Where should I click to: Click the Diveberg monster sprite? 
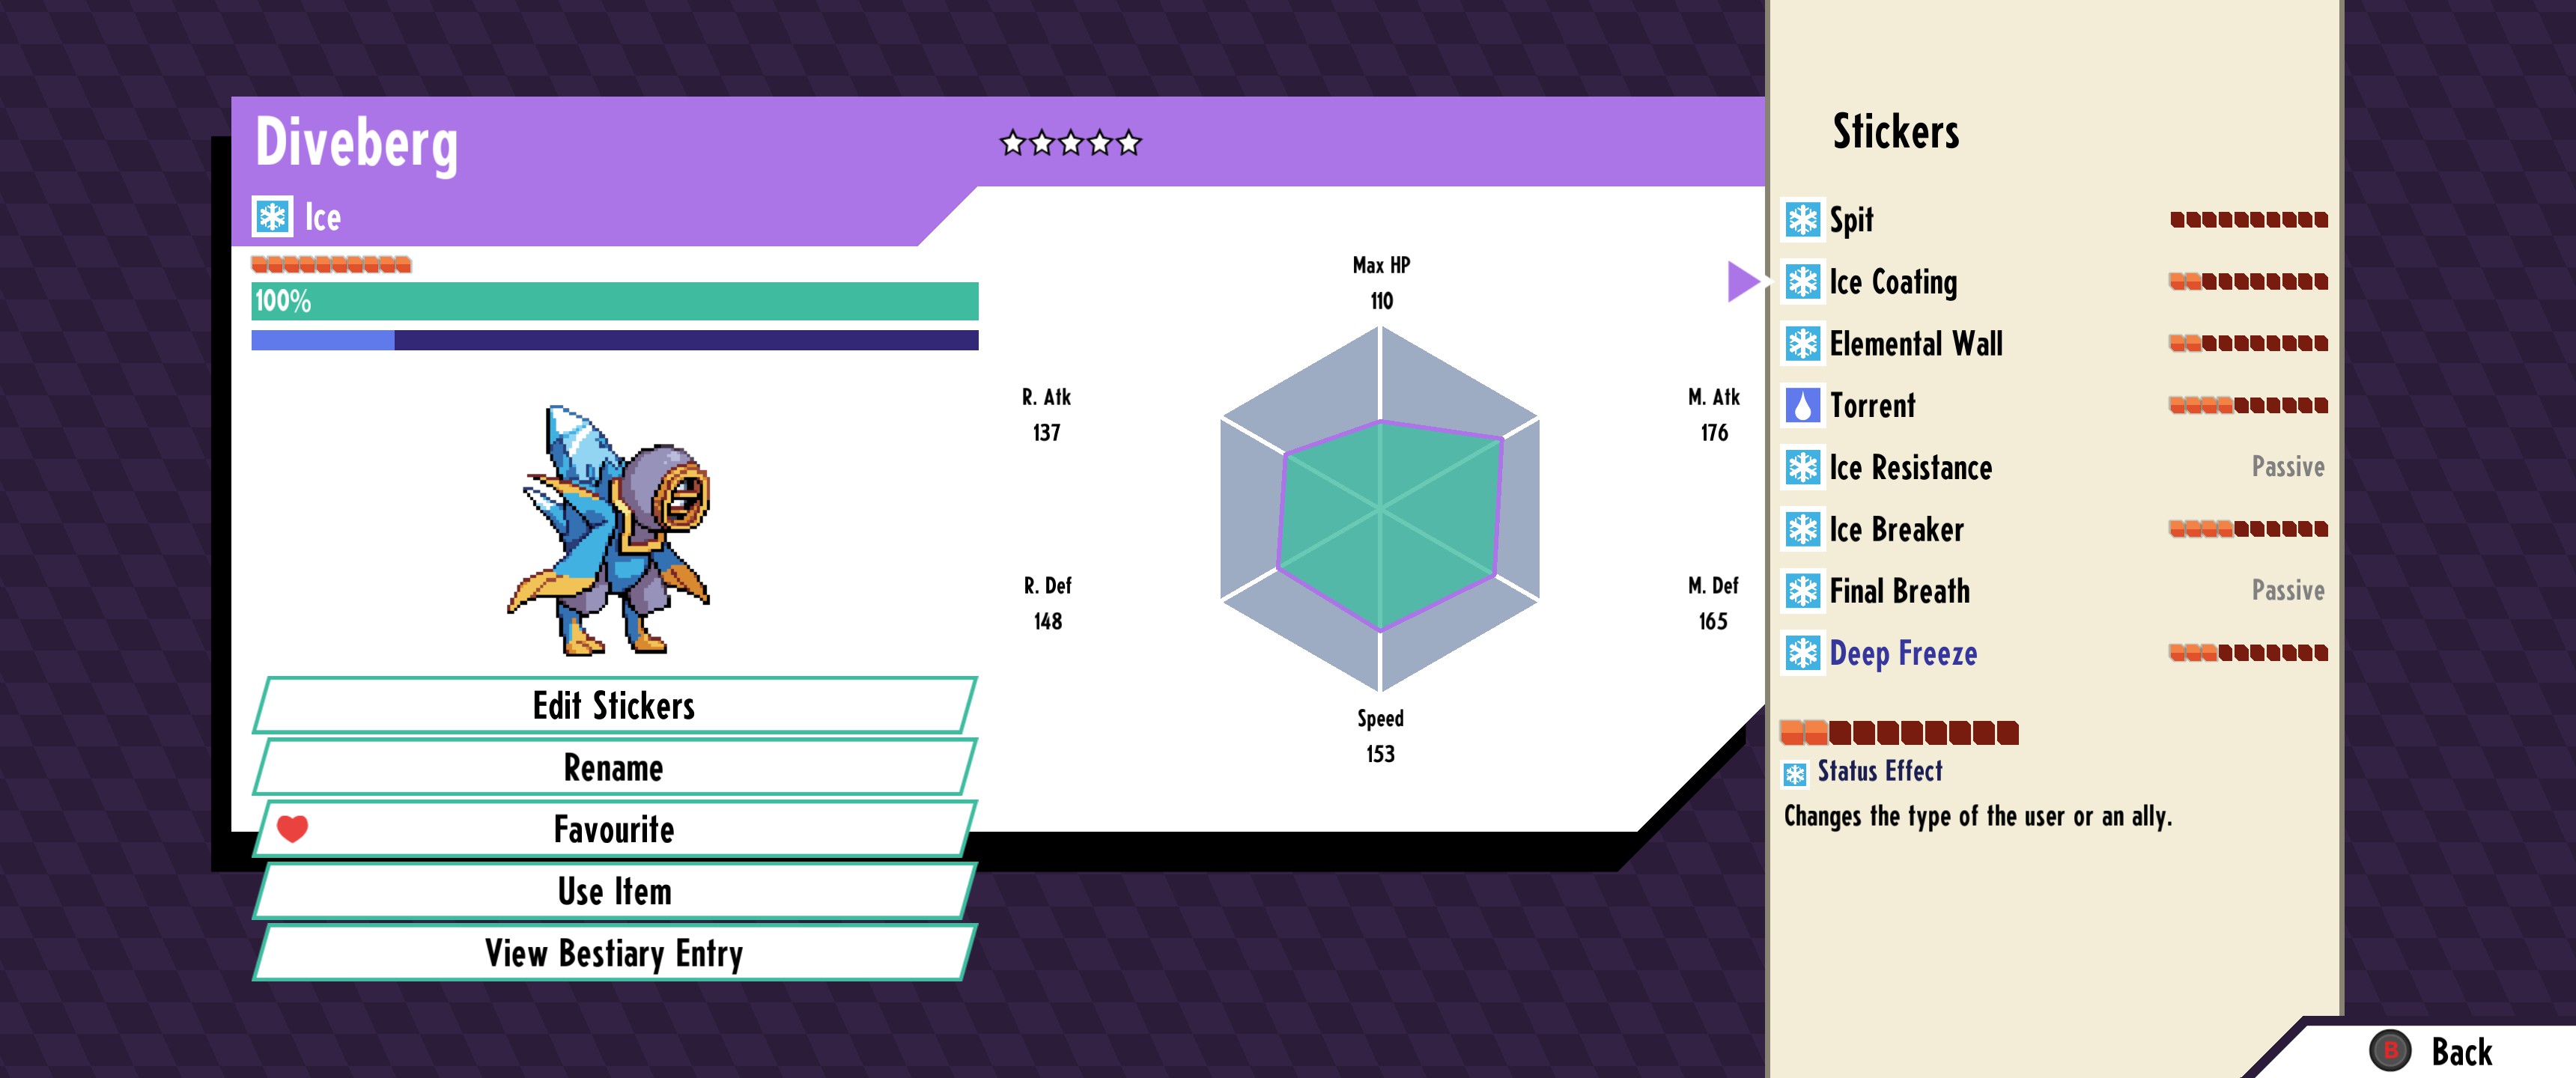click(x=612, y=530)
